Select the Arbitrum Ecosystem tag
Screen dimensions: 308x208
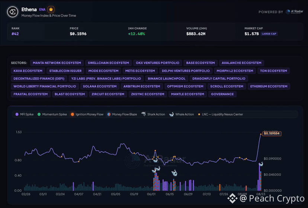(142, 86)
